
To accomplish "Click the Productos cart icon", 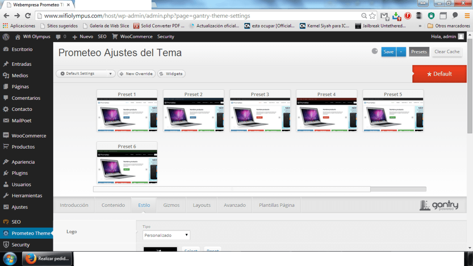I will 6,147.
